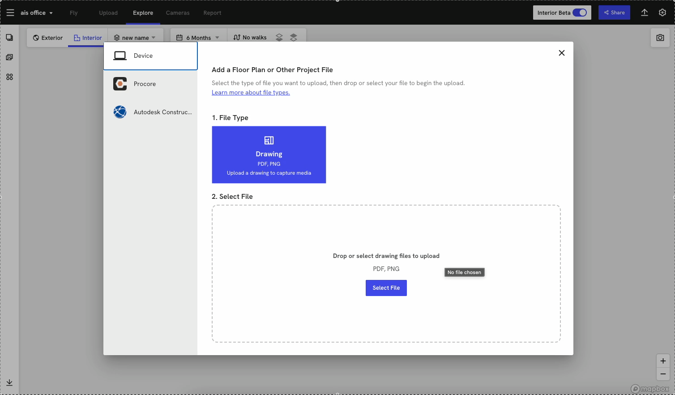Open the gallery icon in left sidebar
675x395 pixels.
(x=9, y=57)
